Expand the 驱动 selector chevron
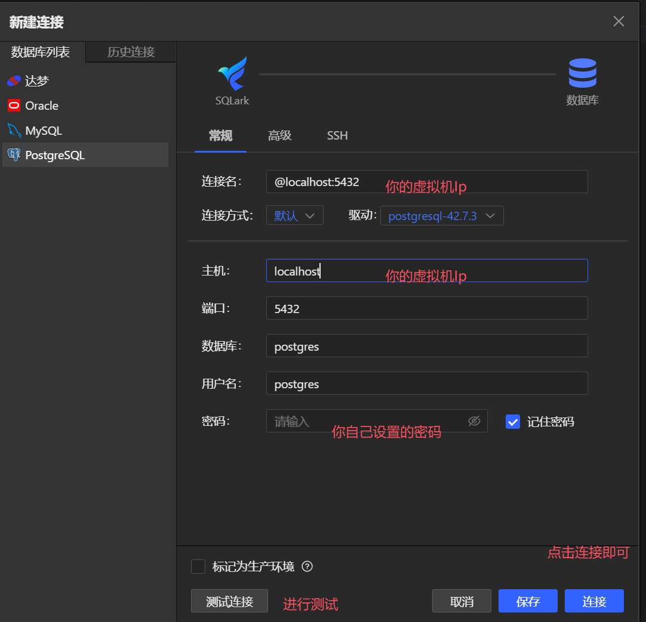The height and width of the screenshot is (622, 646). (x=491, y=215)
